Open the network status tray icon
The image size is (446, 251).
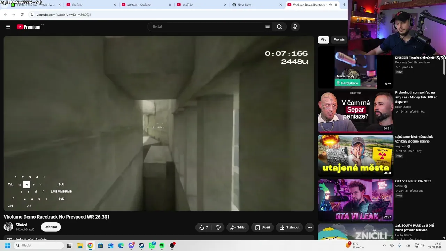pos(416,245)
